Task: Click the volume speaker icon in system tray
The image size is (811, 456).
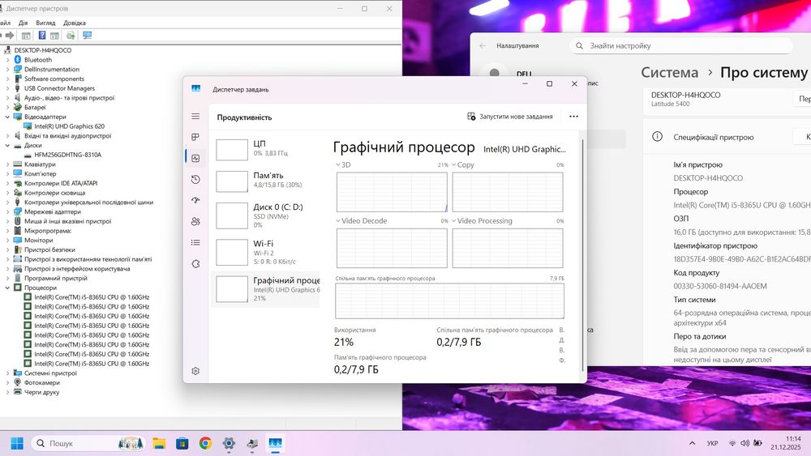Action: (x=744, y=443)
